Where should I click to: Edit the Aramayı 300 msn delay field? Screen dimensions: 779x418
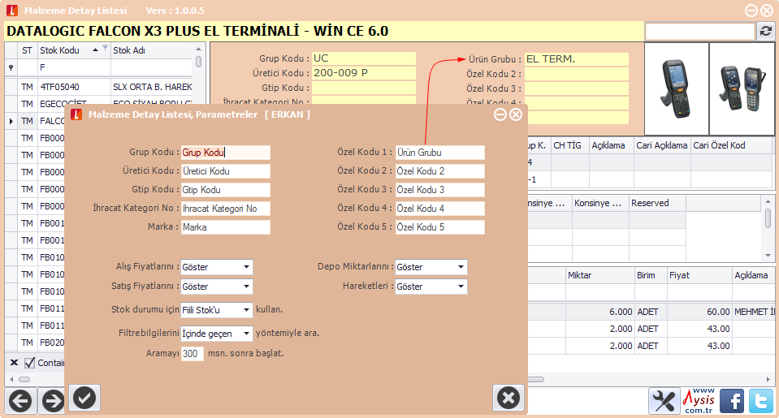click(x=193, y=353)
